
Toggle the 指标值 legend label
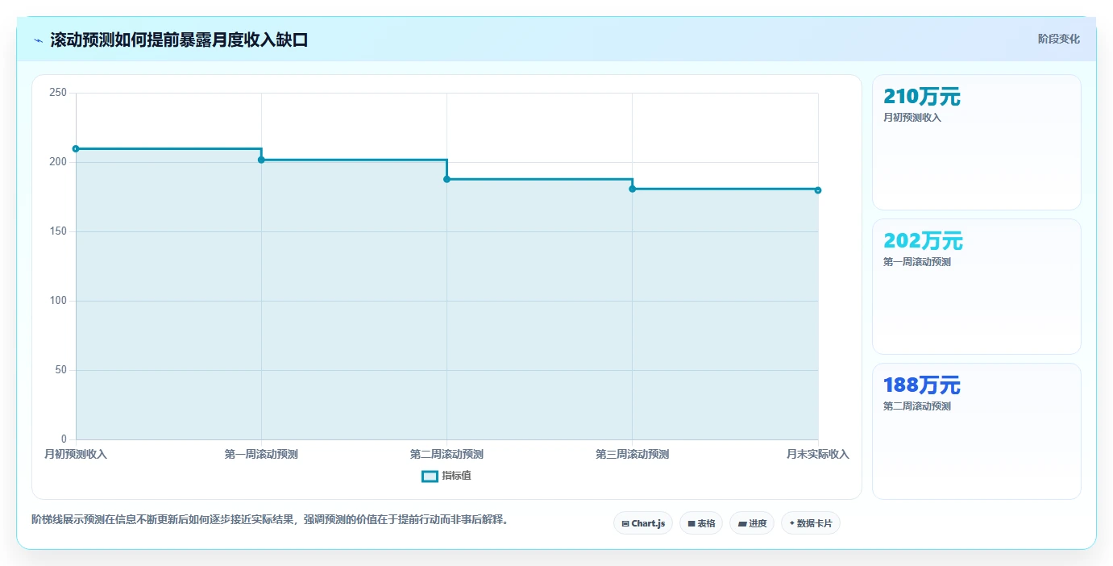(456, 477)
